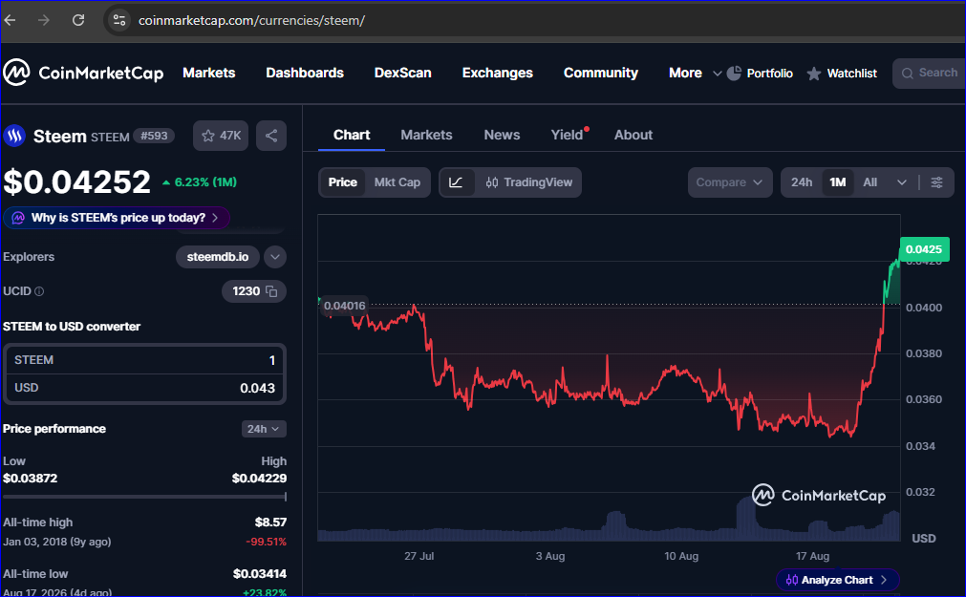Screen dimensions: 966x597
Task: Select 24h chart range
Action: point(802,182)
